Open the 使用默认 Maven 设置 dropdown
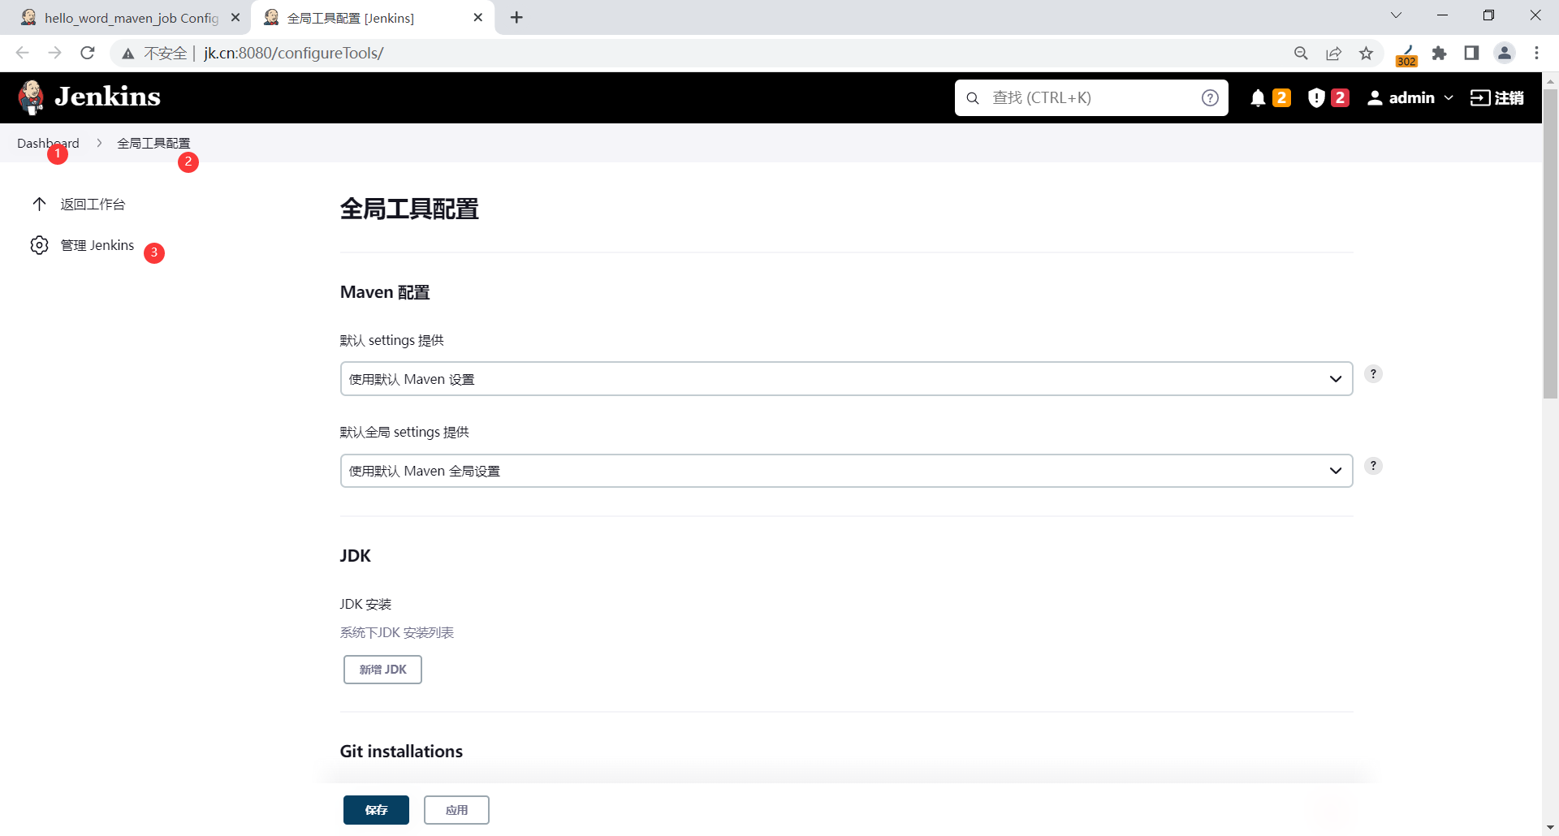 point(846,379)
